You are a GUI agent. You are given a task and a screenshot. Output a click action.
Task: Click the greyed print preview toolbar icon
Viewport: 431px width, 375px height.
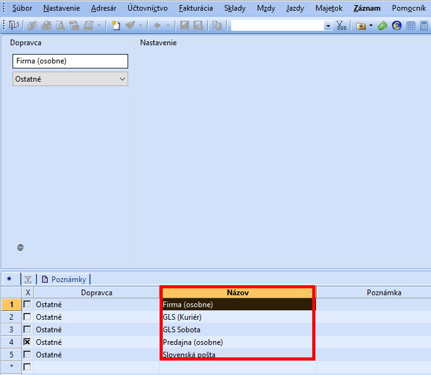pyautogui.click(x=60, y=26)
